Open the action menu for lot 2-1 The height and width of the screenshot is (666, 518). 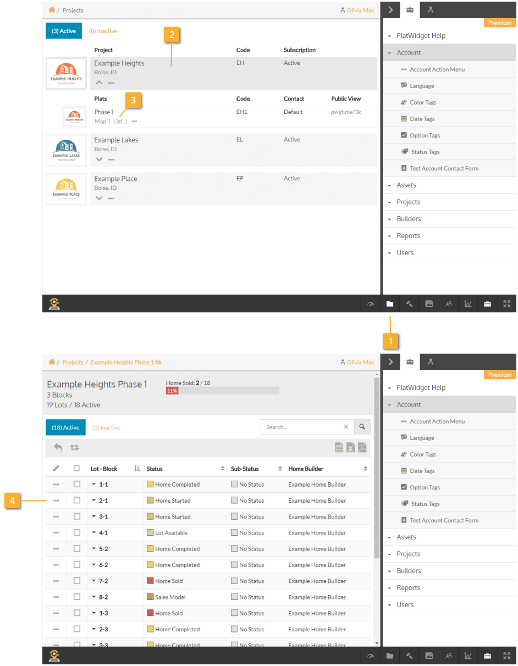coord(56,501)
